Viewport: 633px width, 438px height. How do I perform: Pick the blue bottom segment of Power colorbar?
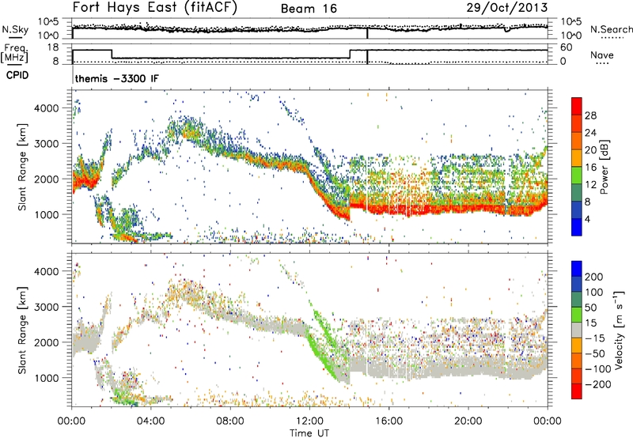point(577,227)
